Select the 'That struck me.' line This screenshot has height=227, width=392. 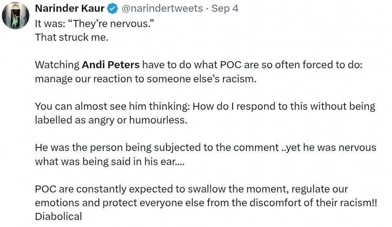pos(72,38)
